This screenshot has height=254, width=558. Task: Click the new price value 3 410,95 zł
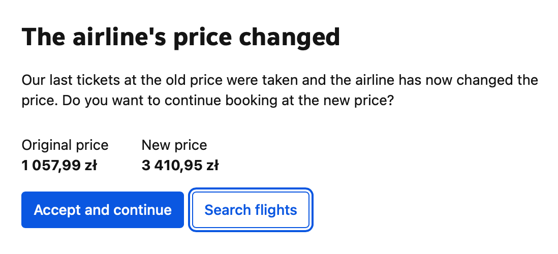(180, 166)
